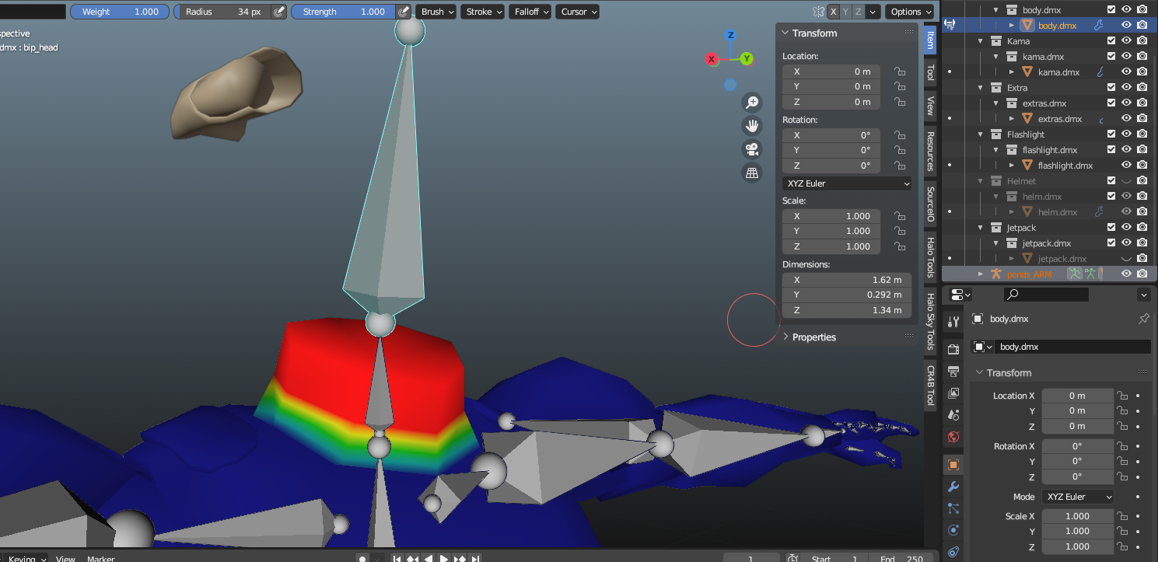1158x562 pixels.
Task: Open the Cursor dropdown
Action: 579,12
